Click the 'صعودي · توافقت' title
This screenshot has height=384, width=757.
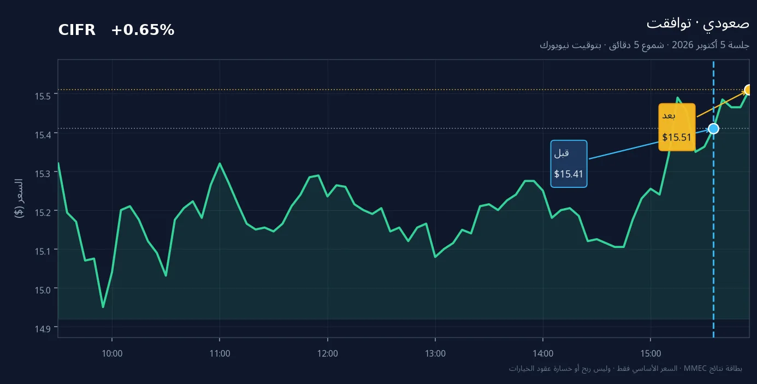698,23
